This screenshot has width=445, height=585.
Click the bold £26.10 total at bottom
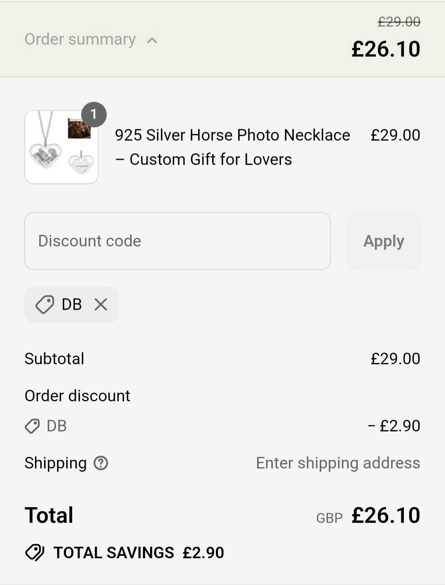click(x=386, y=515)
